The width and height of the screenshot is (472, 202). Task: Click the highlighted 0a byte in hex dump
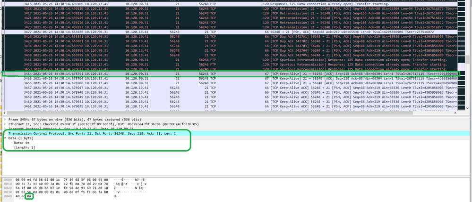29,195
